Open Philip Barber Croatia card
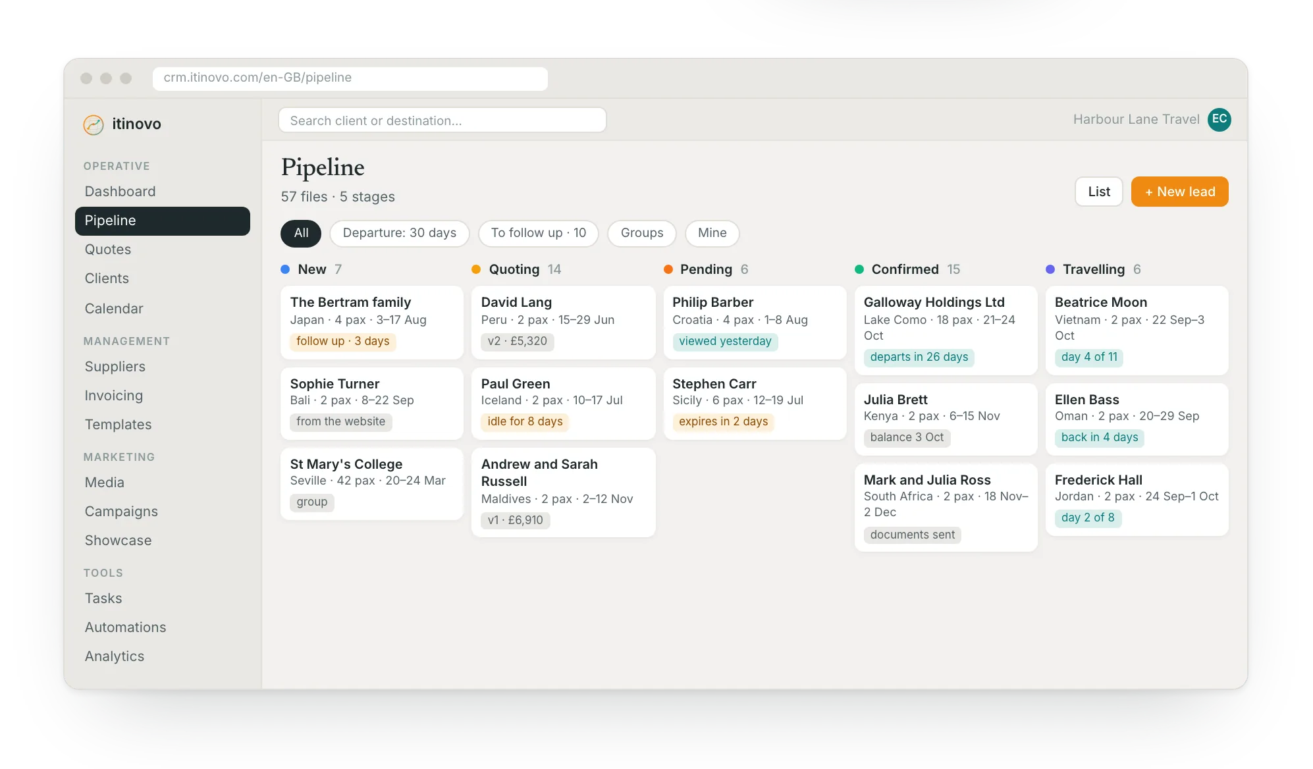Viewport: 1313px width, 769px height. coord(755,322)
